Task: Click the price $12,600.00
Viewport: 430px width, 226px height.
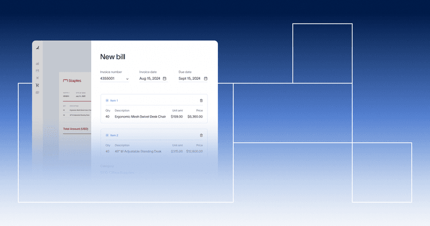Action: click(x=194, y=151)
